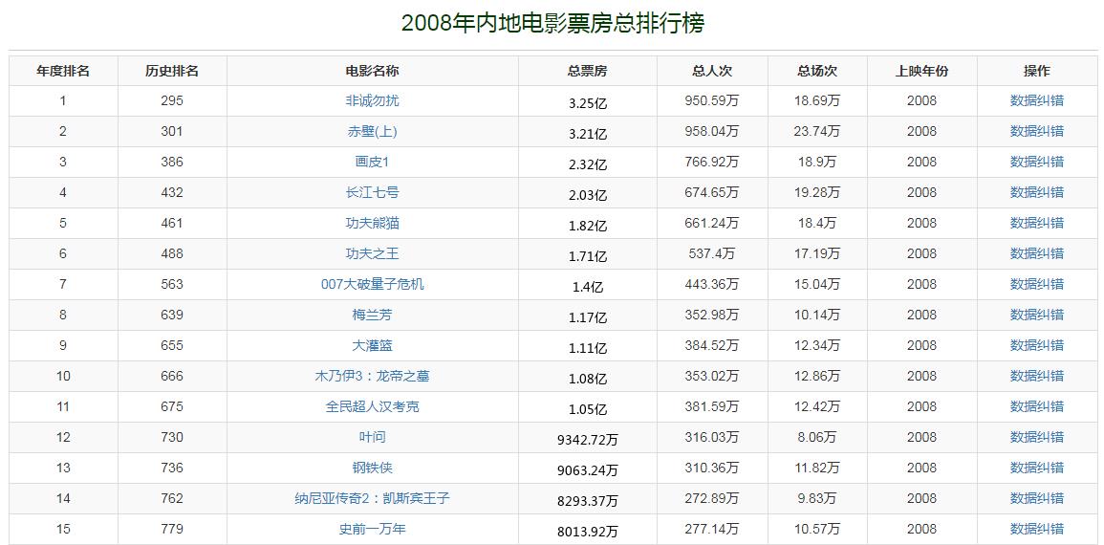This screenshot has width=1104, height=545.
Task: Click the 007大破量子危机 title link
Action: pos(372,284)
